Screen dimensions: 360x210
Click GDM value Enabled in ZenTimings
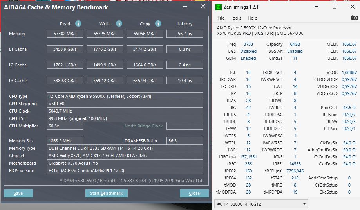click(x=248, y=58)
